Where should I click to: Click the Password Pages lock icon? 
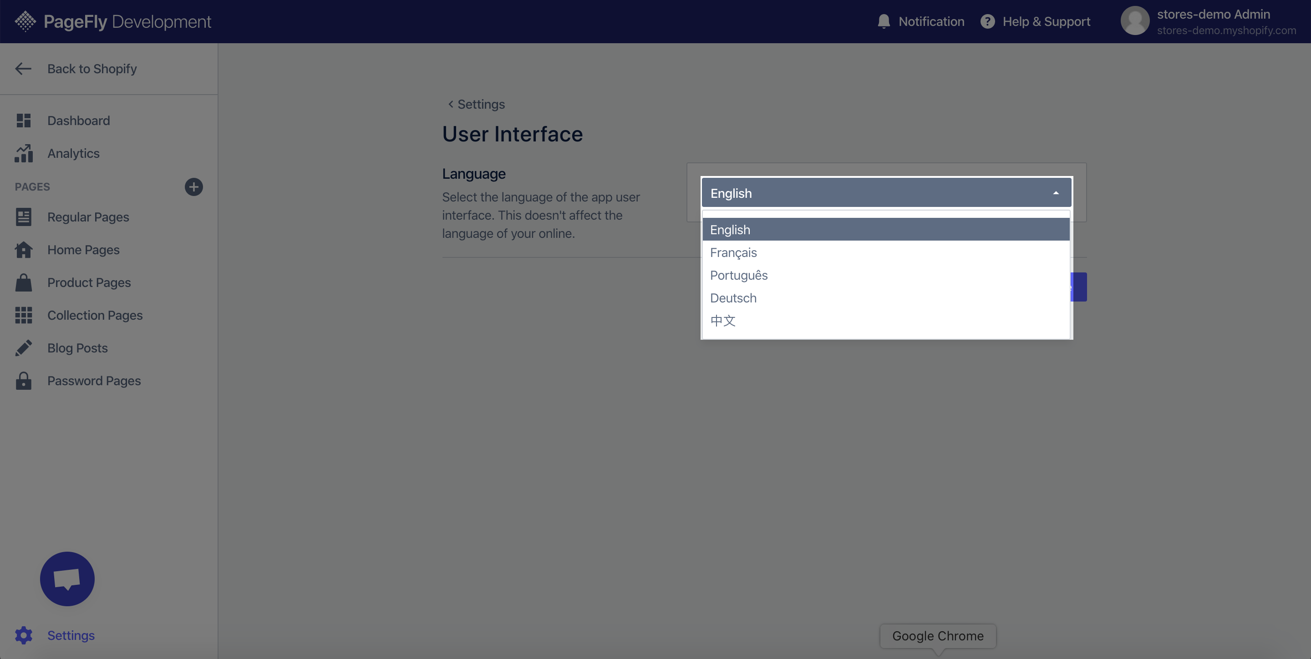[23, 381]
